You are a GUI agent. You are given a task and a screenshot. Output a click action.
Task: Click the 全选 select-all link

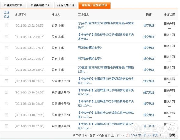tap(6, 13)
